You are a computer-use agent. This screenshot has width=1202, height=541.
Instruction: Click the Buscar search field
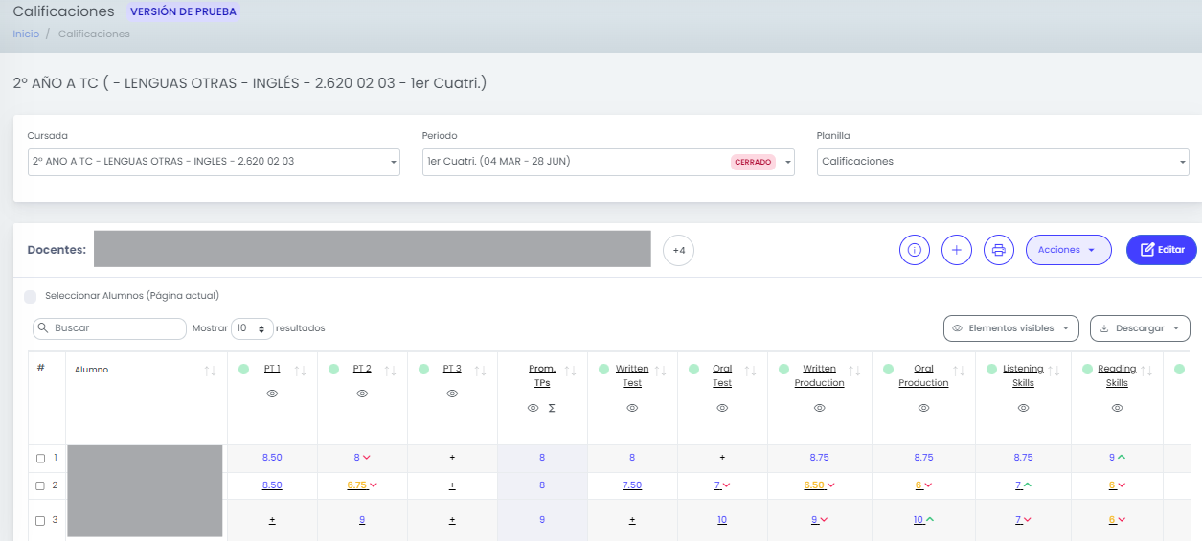click(109, 328)
